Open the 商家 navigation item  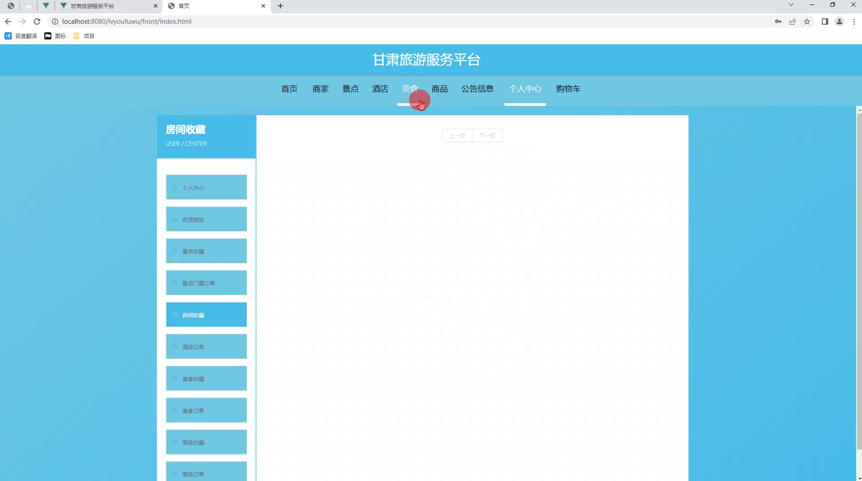point(321,89)
